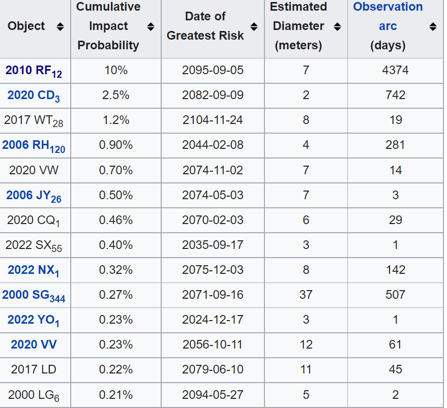
Task: Sort by Date of Greatest Risk
Action: [254, 26]
